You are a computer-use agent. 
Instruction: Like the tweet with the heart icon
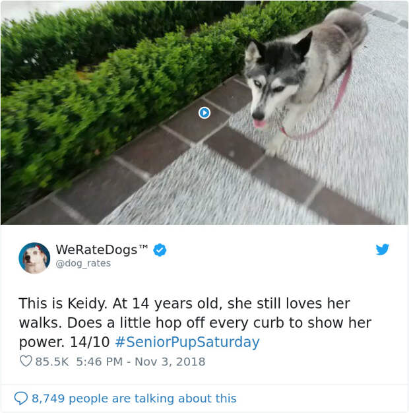coord(26,361)
